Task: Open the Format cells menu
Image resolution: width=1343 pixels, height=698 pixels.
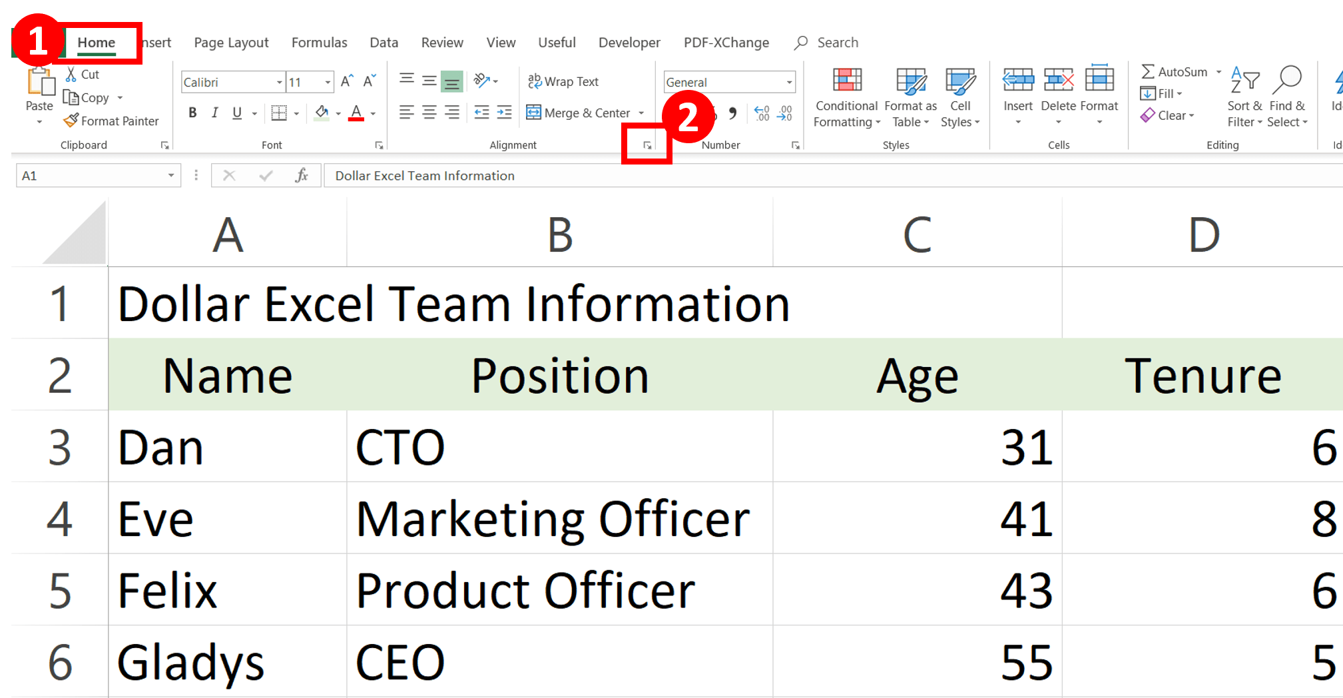Action: point(1099,97)
